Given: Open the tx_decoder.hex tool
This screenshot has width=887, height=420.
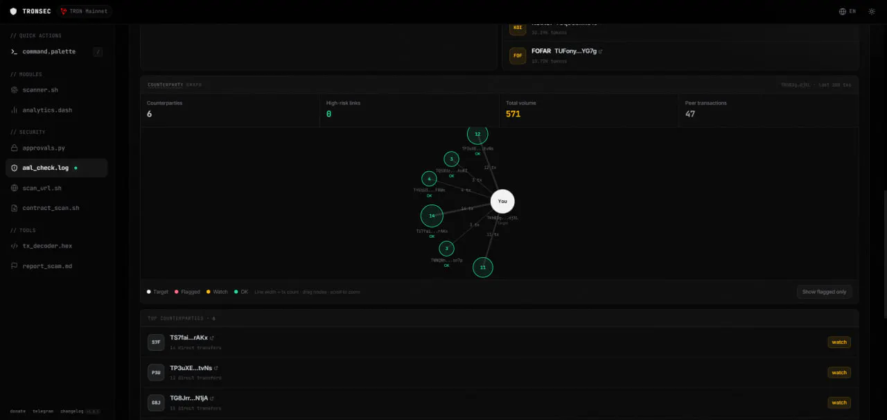Looking at the screenshot, I should pos(56,246).
